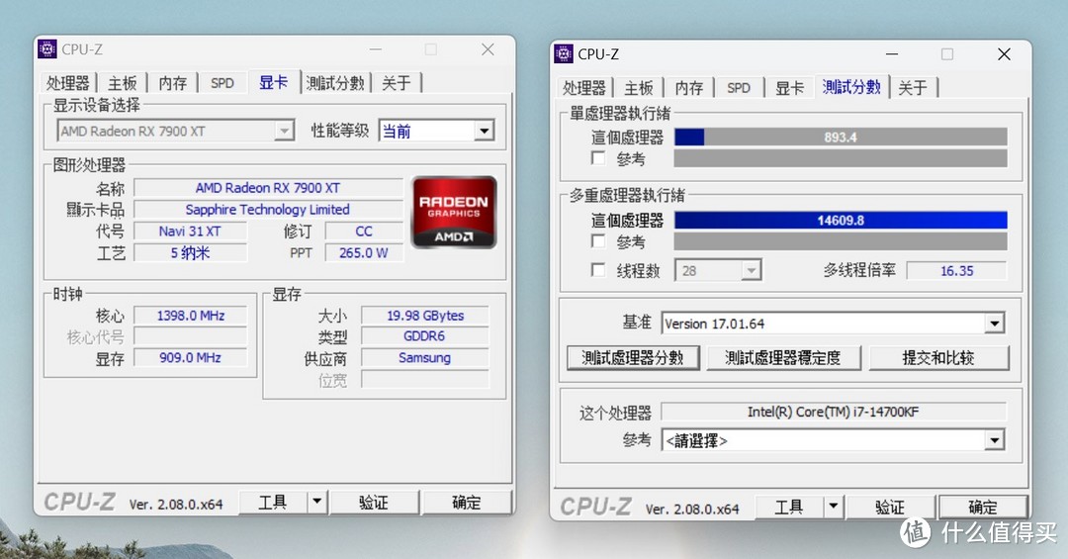Open 主板 tab in right CPU-Z window
The width and height of the screenshot is (1068, 559).
tap(639, 88)
